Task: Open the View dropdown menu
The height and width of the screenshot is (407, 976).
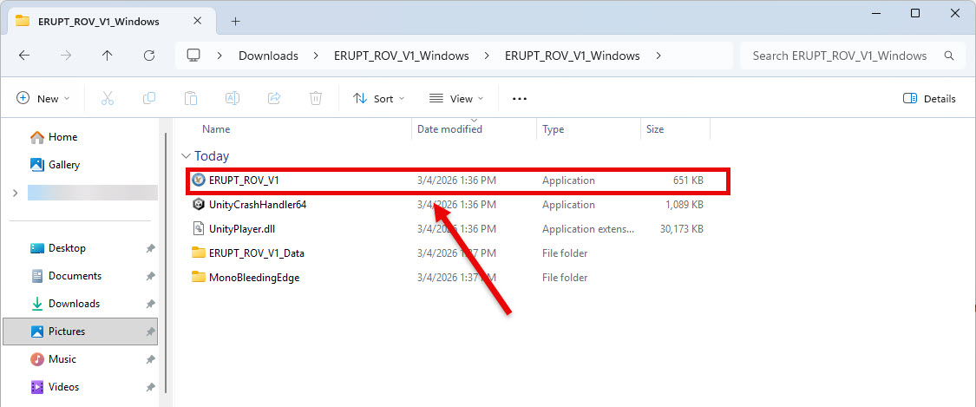Action: 456,98
